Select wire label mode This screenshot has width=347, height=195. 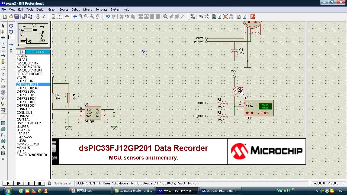click(x=3, y=44)
